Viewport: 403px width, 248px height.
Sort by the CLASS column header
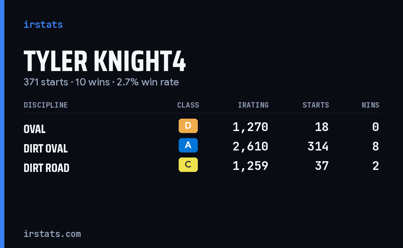click(188, 105)
